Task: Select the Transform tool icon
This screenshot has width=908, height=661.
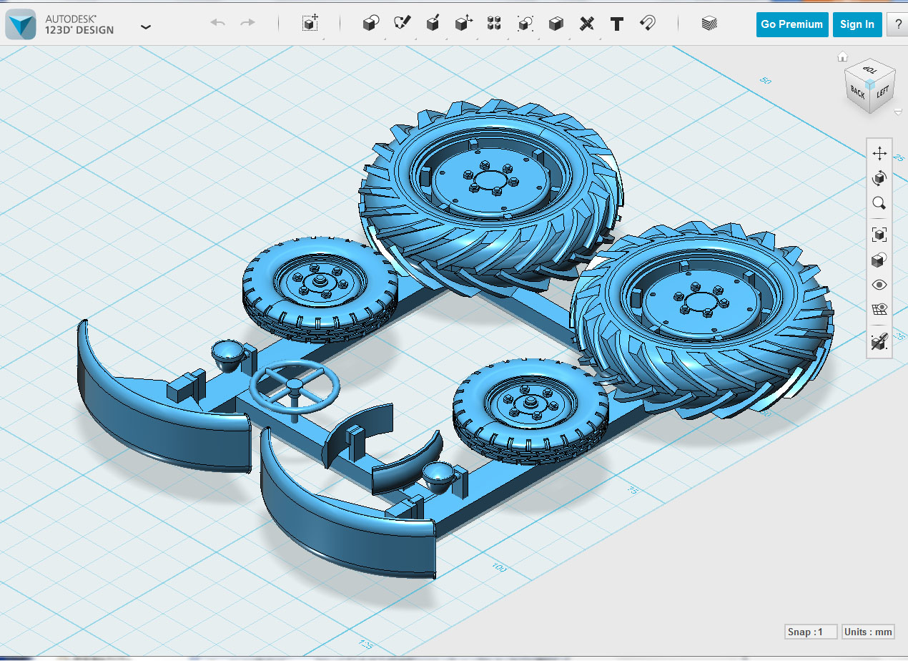Action: click(x=310, y=24)
